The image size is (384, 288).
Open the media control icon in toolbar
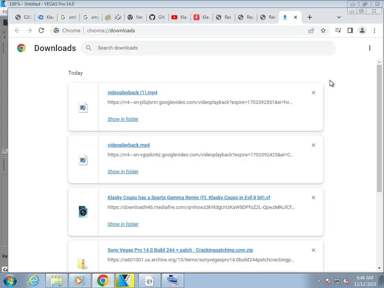pos(338,30)
